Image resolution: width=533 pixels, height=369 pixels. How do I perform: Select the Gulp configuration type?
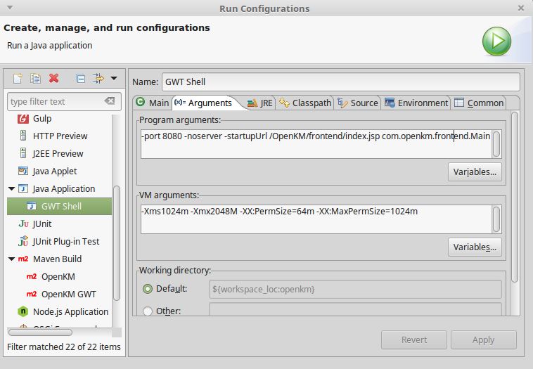[x=41, y=119]
